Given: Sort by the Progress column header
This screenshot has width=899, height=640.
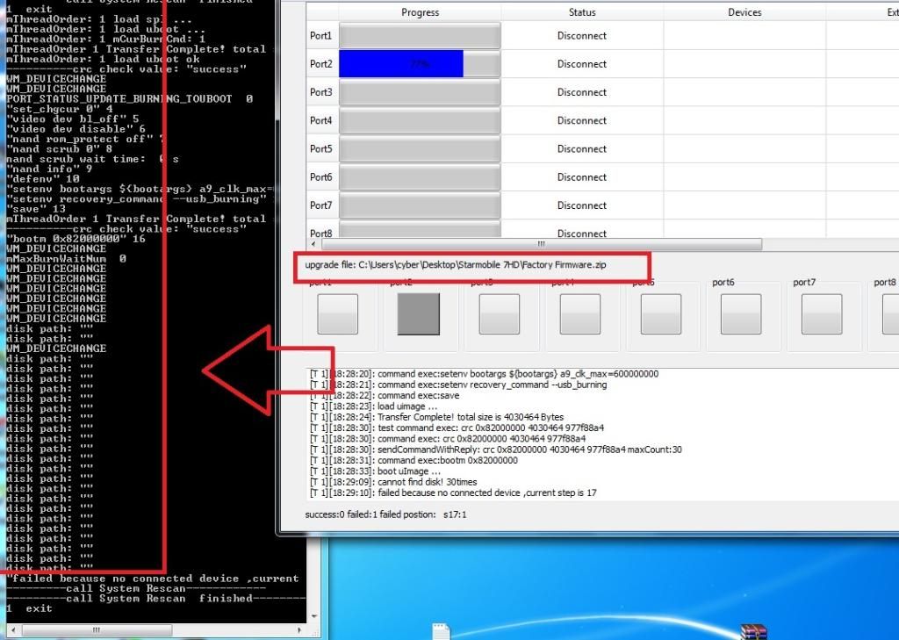Looking at the screenshot, I should click(x=420, y=12).
